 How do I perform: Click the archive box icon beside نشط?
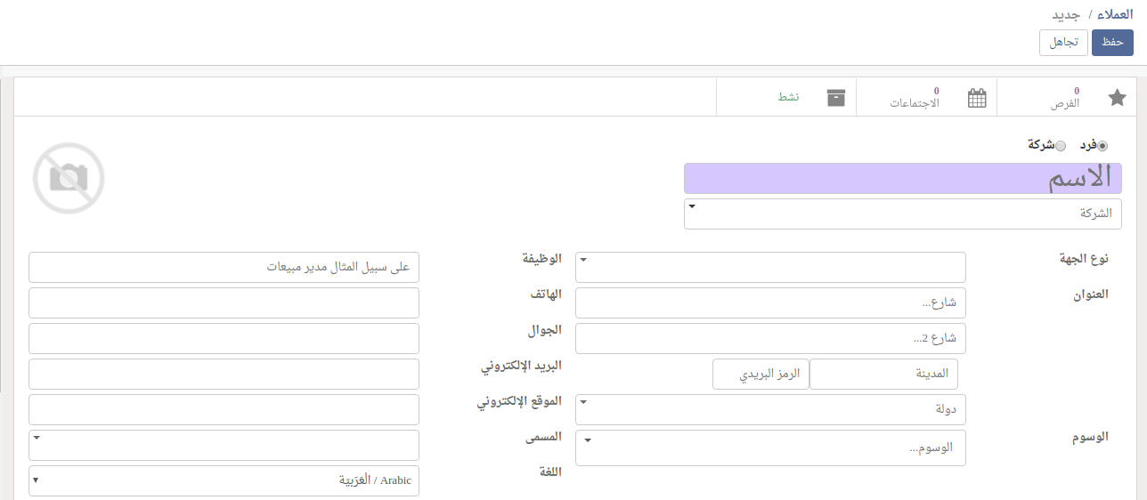pyautogui.click(x=835, y=98)
